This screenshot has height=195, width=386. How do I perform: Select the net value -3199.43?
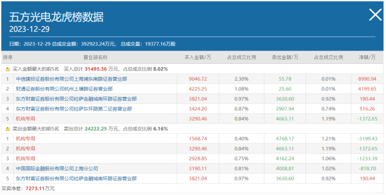(368, 139)
